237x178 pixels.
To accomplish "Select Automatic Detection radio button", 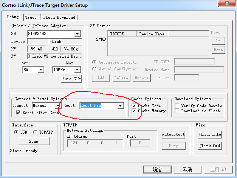I will click(94, 62).
